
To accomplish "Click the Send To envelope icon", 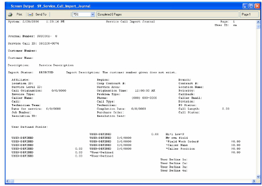I will point(30,15).
